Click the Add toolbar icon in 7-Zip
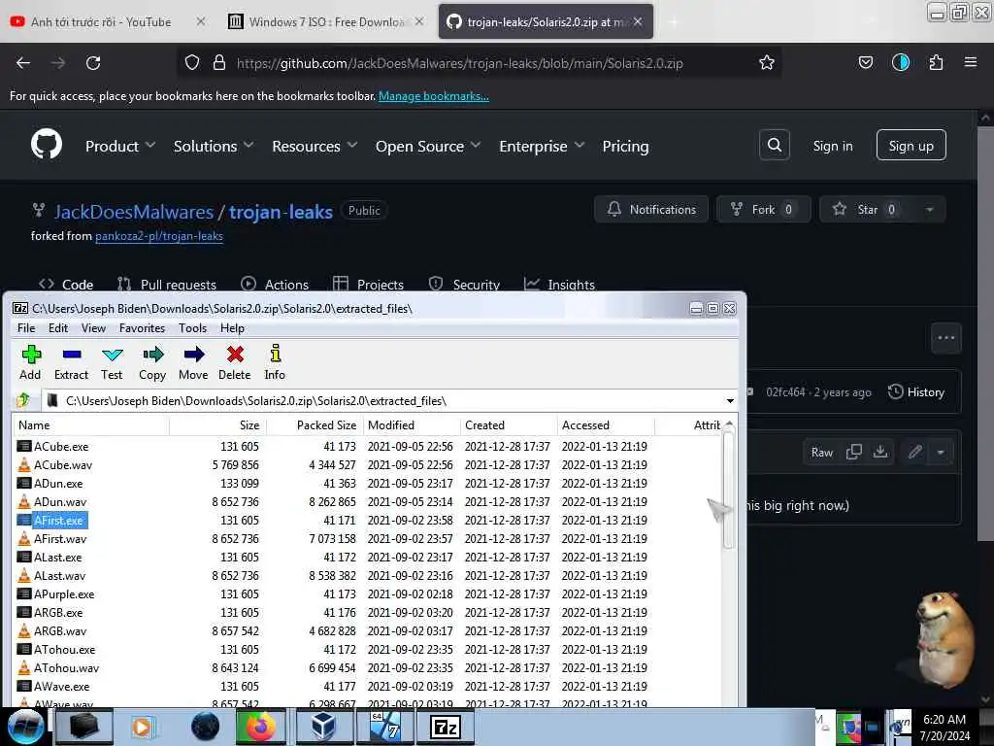The width and height of the screenshot is (994, 746). tap(30, 362)
